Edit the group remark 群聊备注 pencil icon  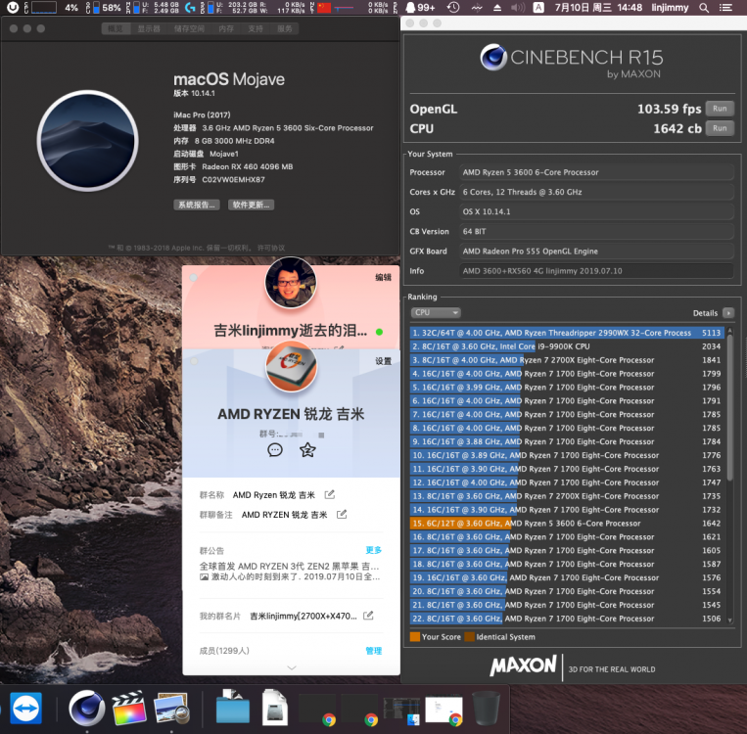pos(342,515)
